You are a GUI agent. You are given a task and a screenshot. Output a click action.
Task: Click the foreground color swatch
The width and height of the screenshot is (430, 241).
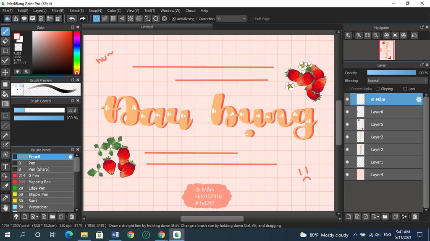click(x=17, y=36)
